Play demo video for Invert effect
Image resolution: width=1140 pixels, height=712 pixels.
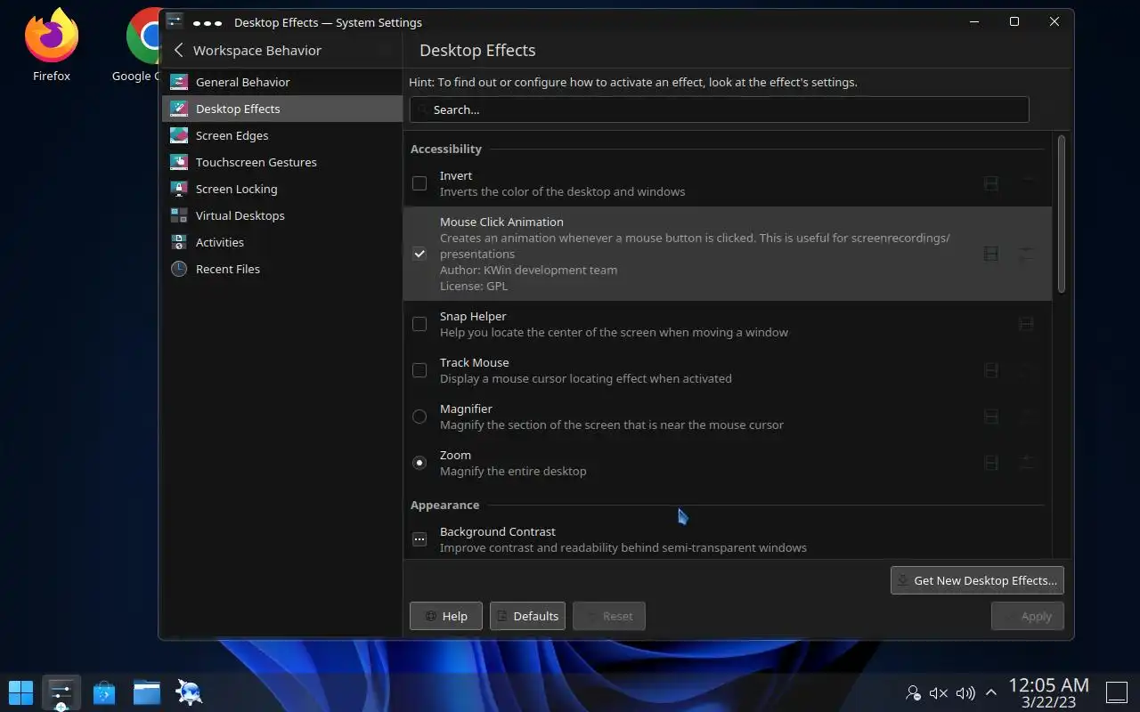990,183
